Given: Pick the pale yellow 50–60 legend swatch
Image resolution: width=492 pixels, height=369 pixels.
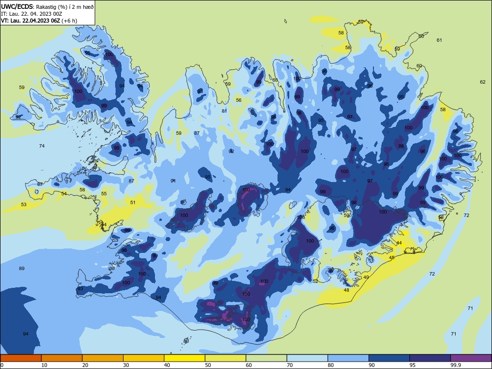Looking at the screenshot, I should tap(225, 358).
